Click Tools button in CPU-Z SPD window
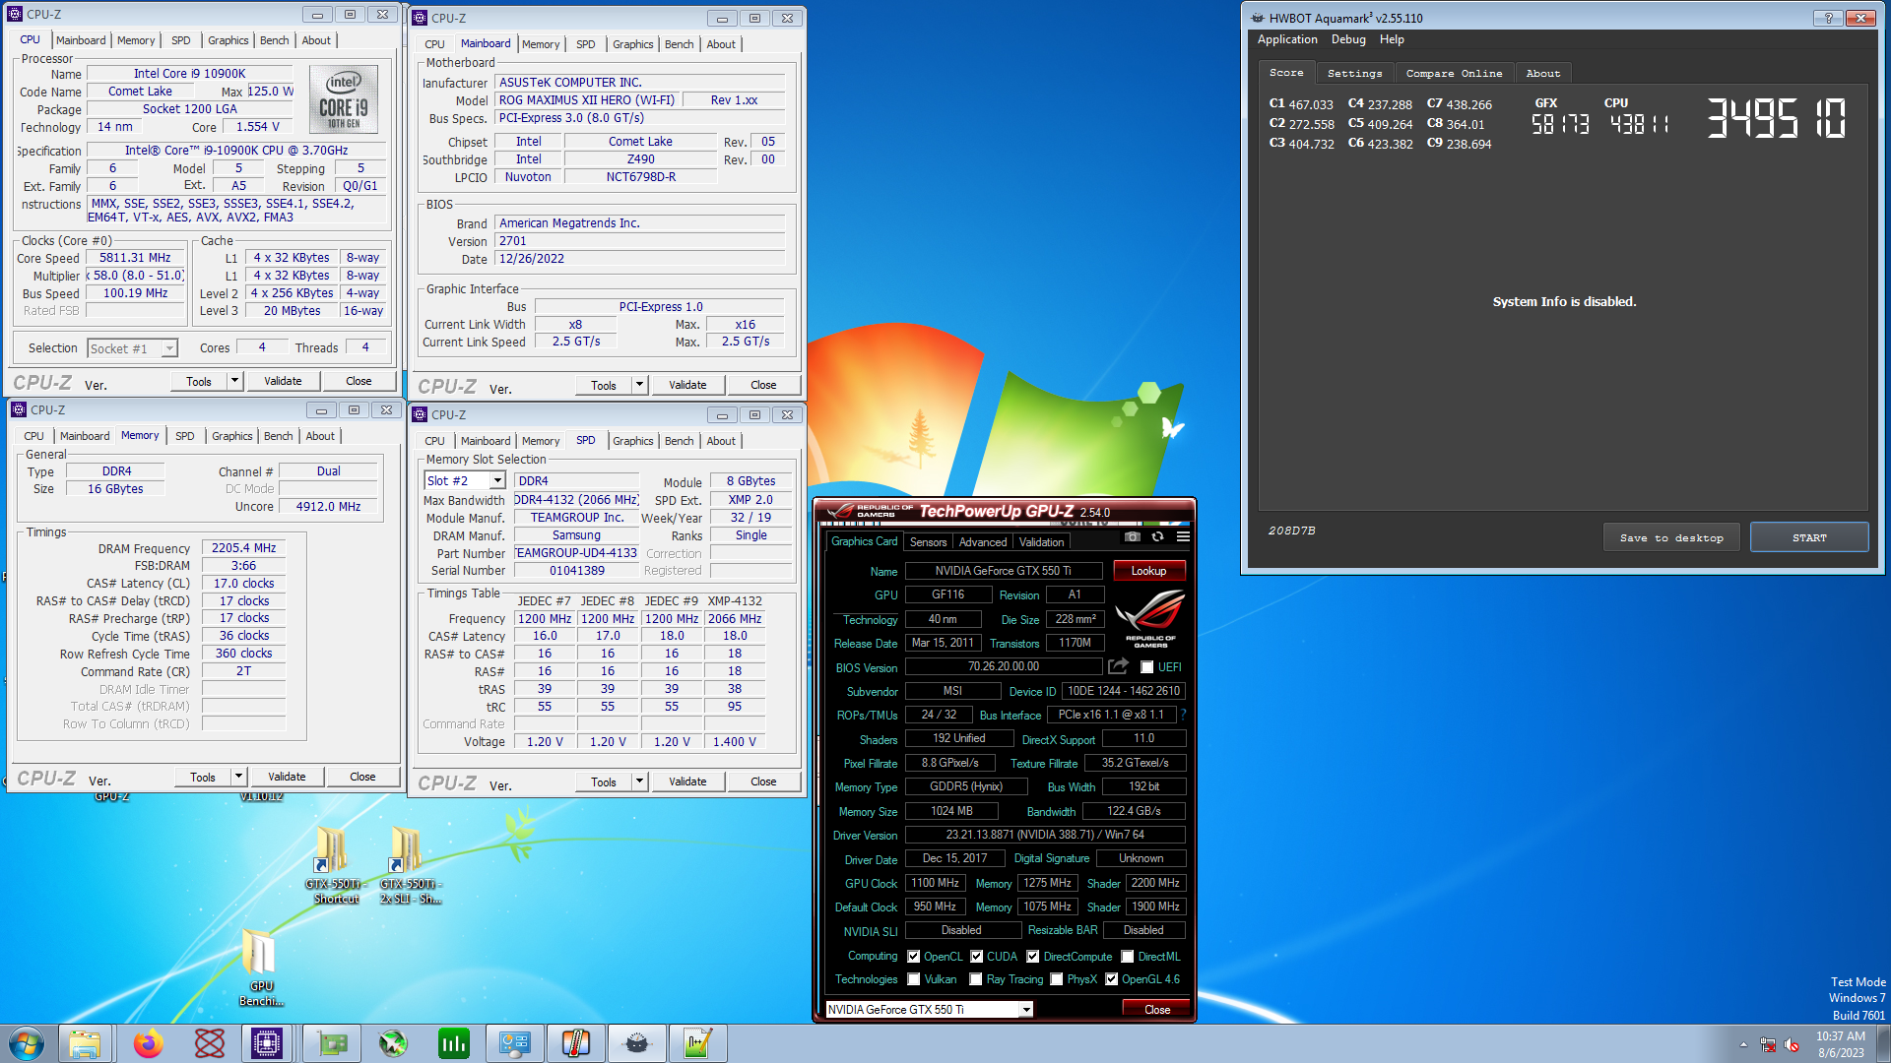Screen dimensions: 1891x1063 point(604,782)
